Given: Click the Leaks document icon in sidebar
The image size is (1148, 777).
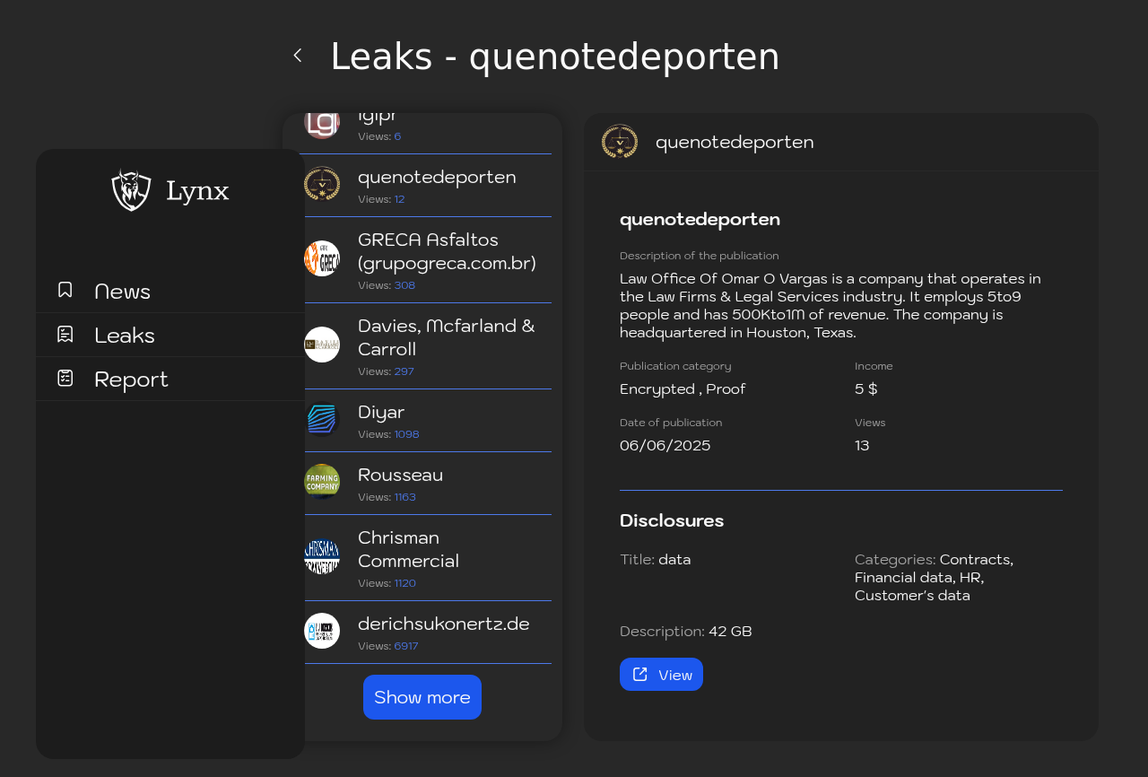Looking at the screenshot, I should (x=65, y=334).
